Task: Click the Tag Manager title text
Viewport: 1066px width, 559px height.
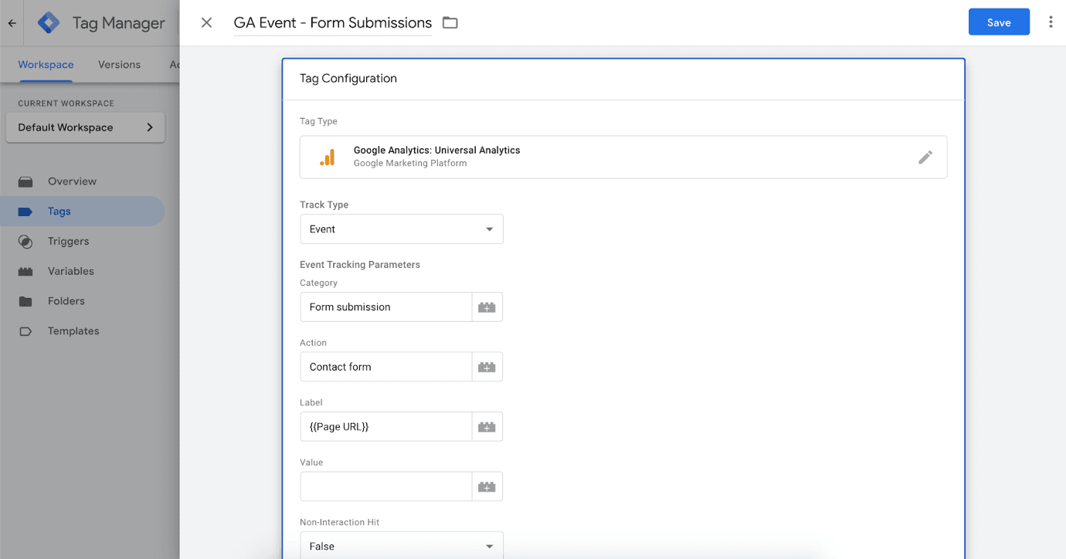Action: (119, 23)
